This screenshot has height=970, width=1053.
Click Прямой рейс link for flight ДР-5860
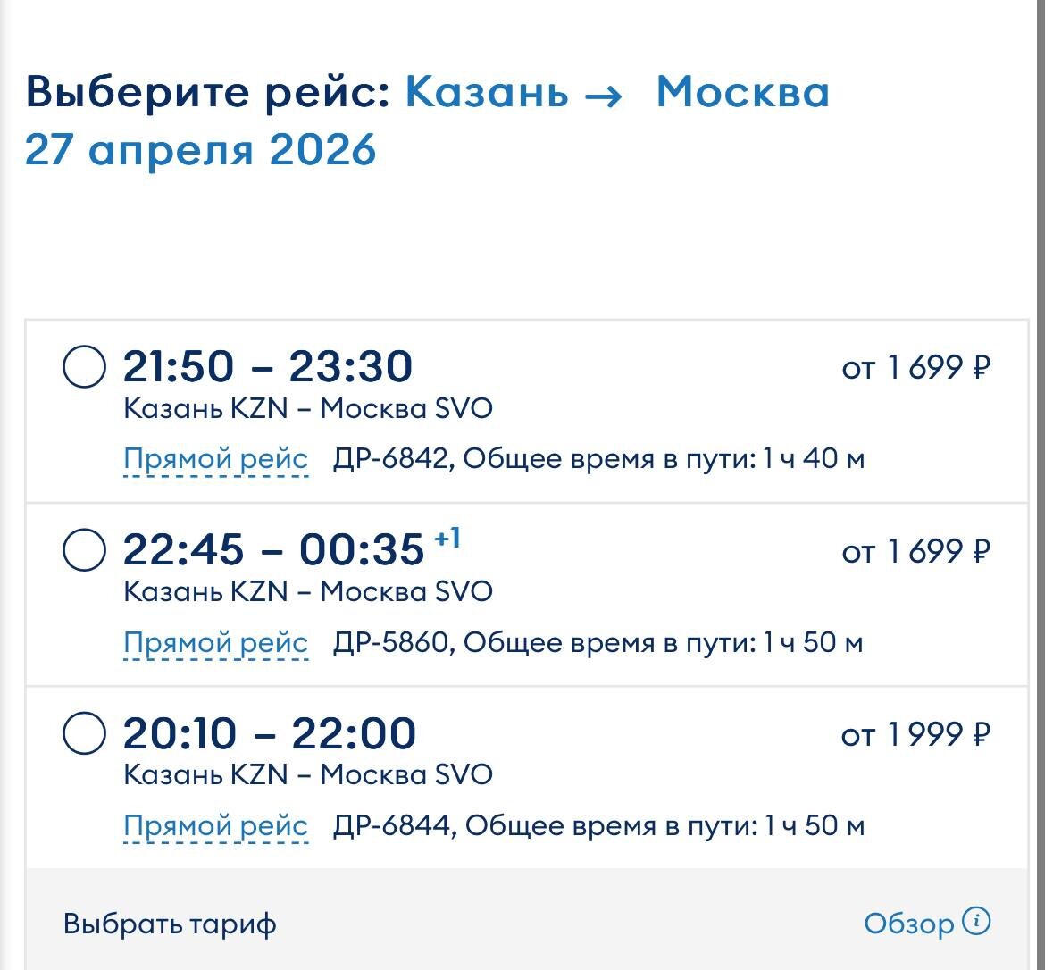coord(215,643)
